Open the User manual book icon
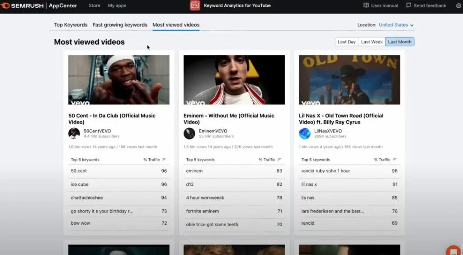This screenshot has width=463, height=255. (x=366, y=6)
